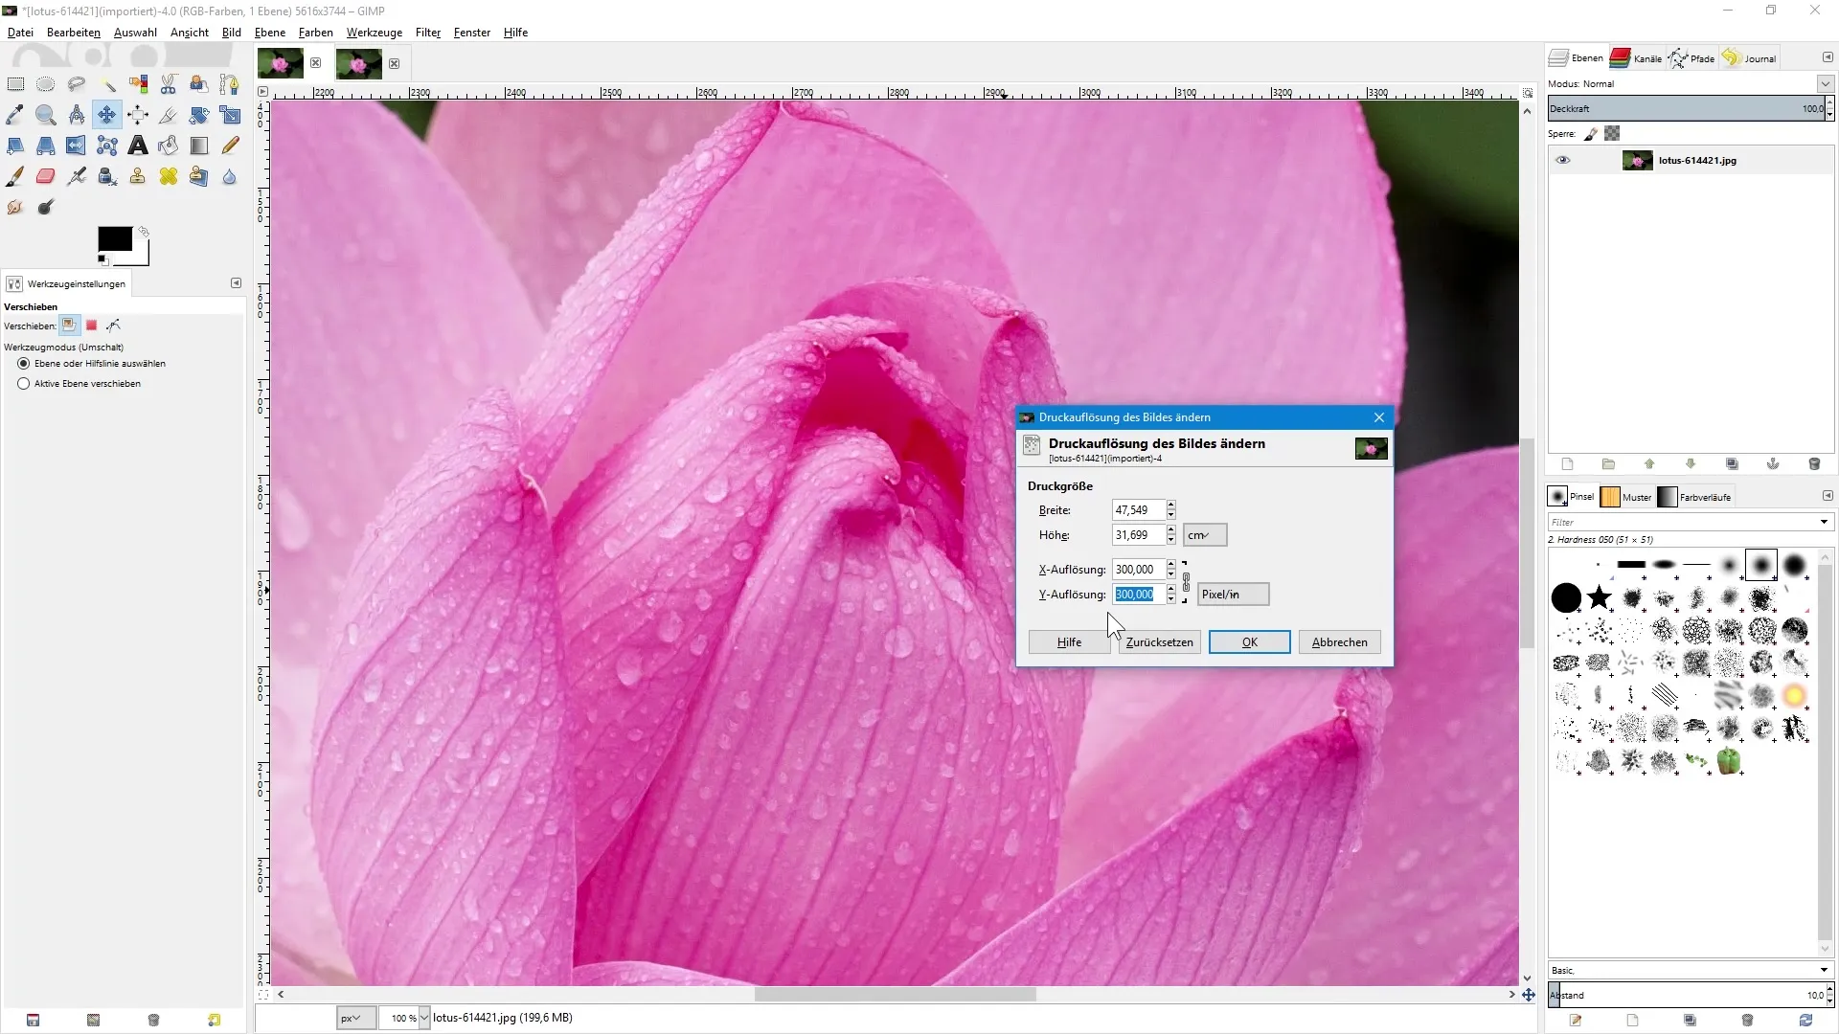Open the Pixel/in resolution unit dropdown

tap(1233, 595)
